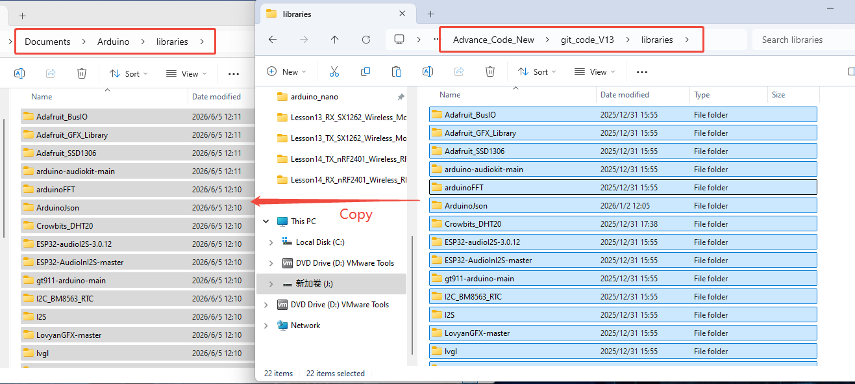855x384 pixels.
Task: Click the monitor icon in the right address bar
Action: pos(399,40)
